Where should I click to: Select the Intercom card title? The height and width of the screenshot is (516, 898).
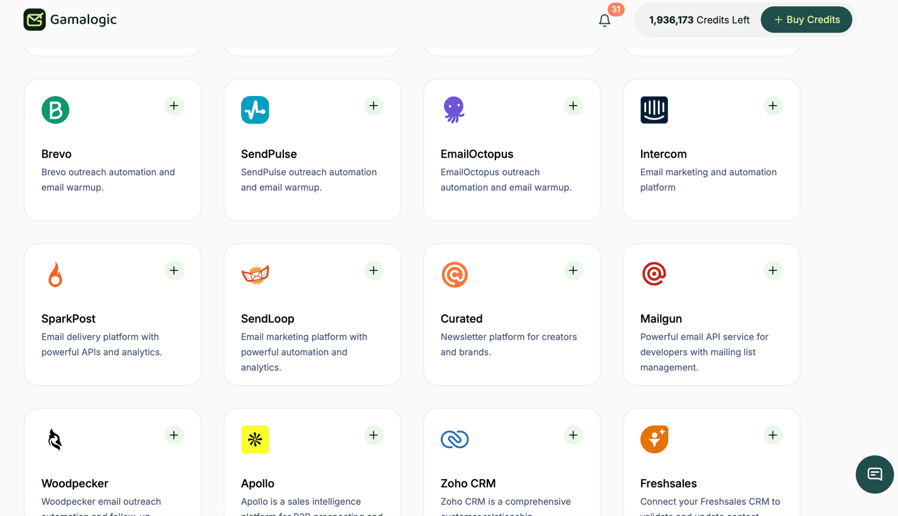(x=663, y=154)
